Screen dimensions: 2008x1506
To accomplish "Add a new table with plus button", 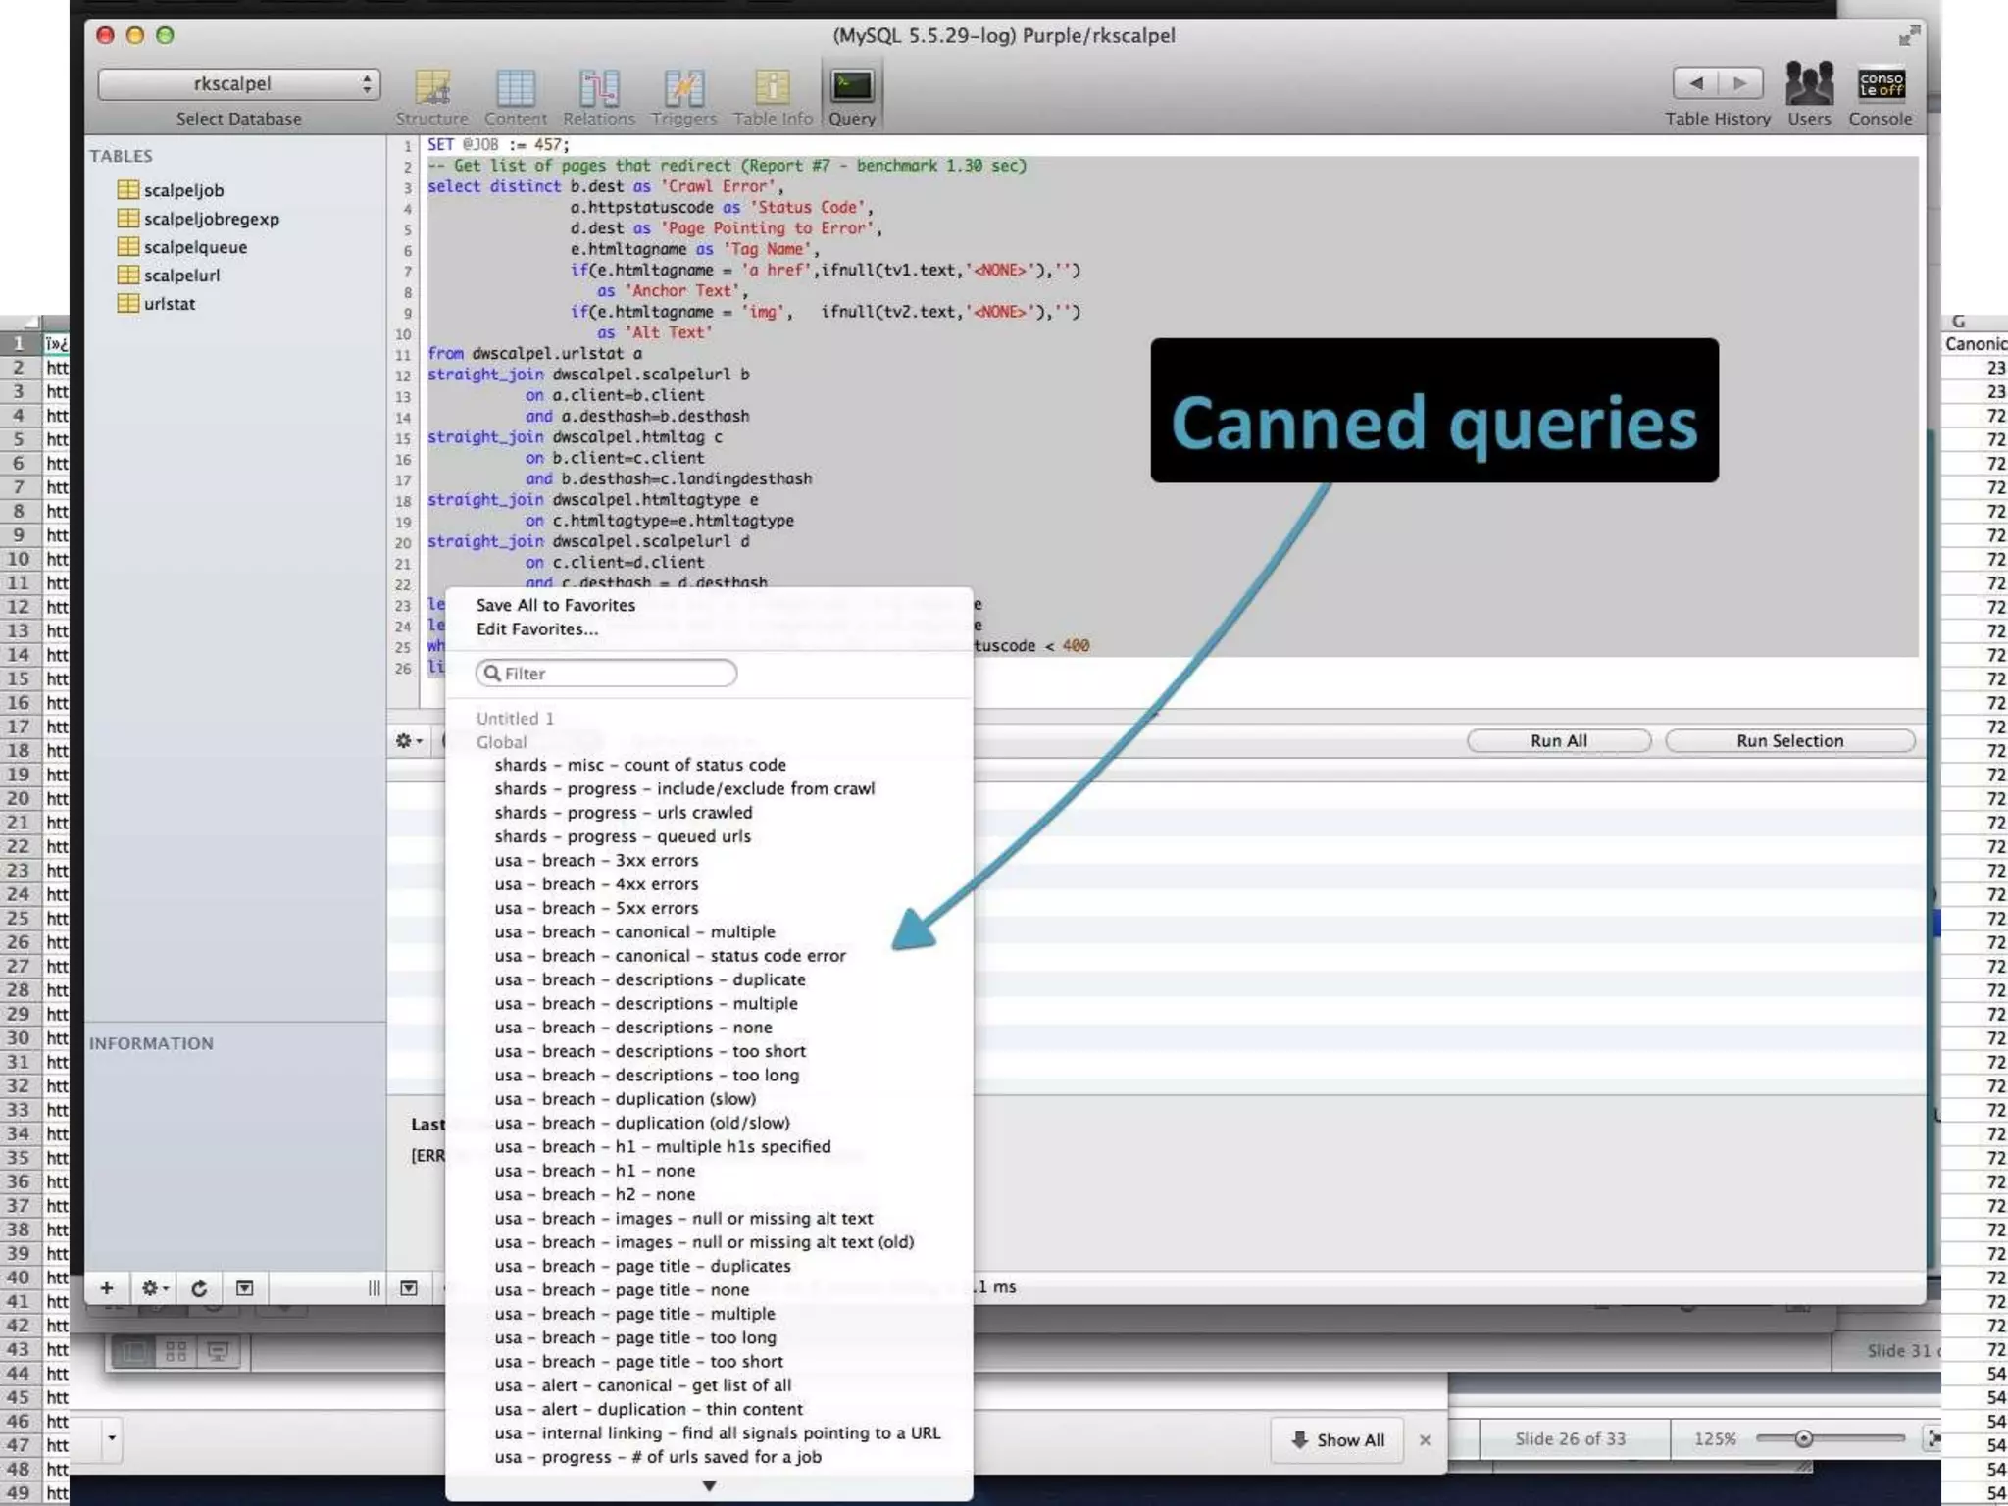I will click(x=107, y=1288).
